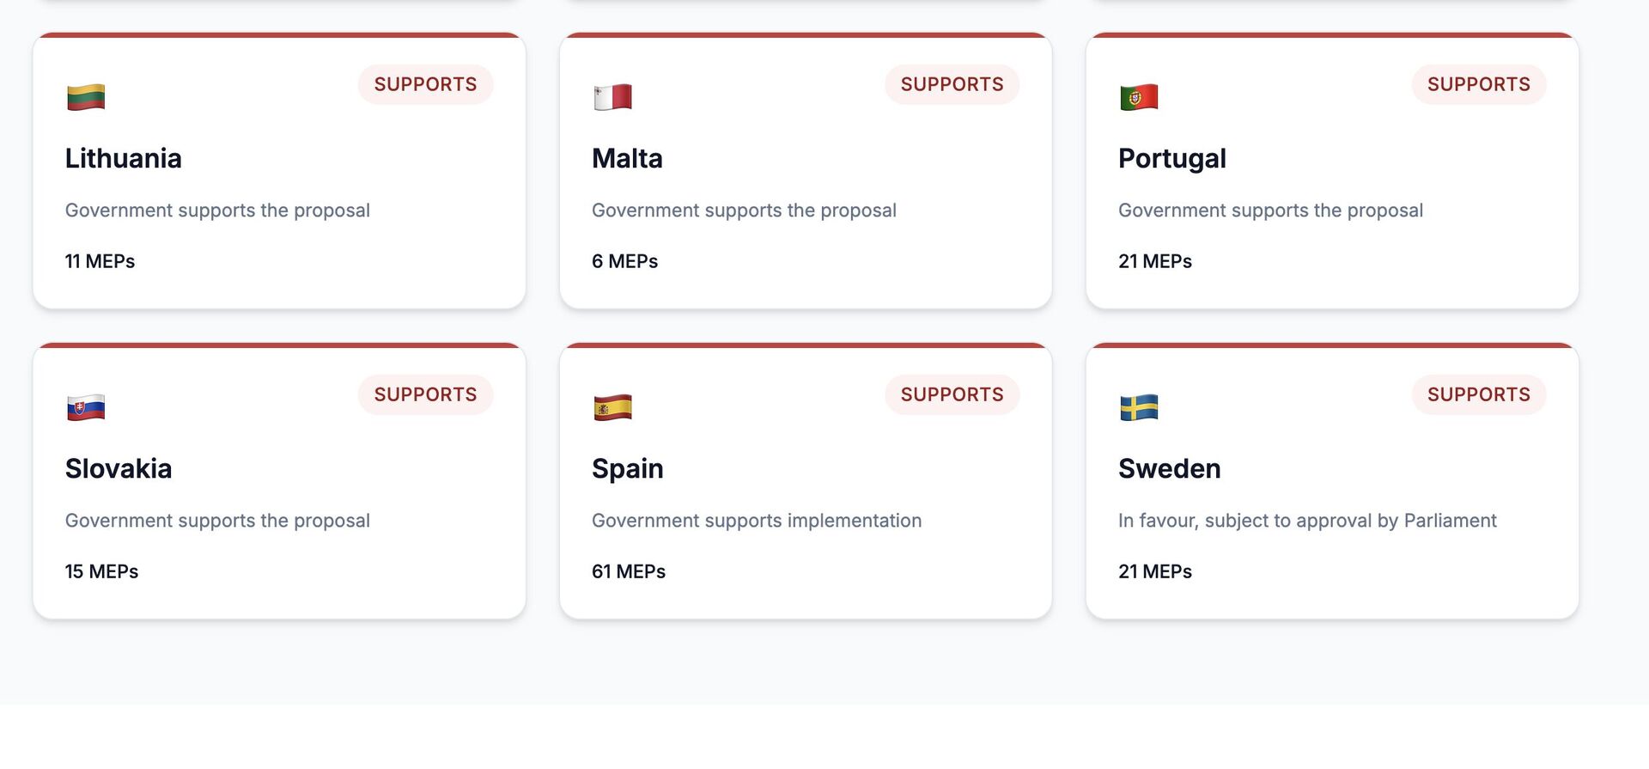
Task: Click the Spain flag icon
Action: point(612,407)
